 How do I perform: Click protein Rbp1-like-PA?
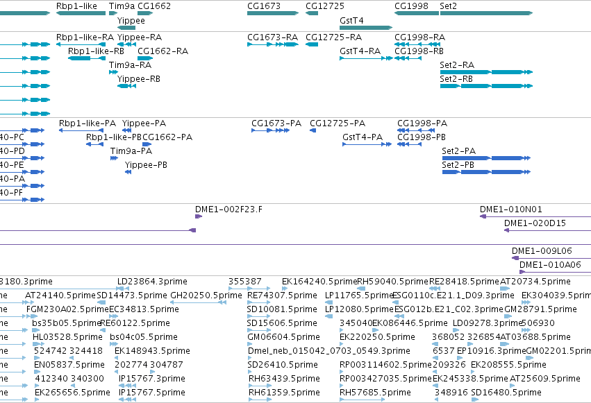(81, 130)
